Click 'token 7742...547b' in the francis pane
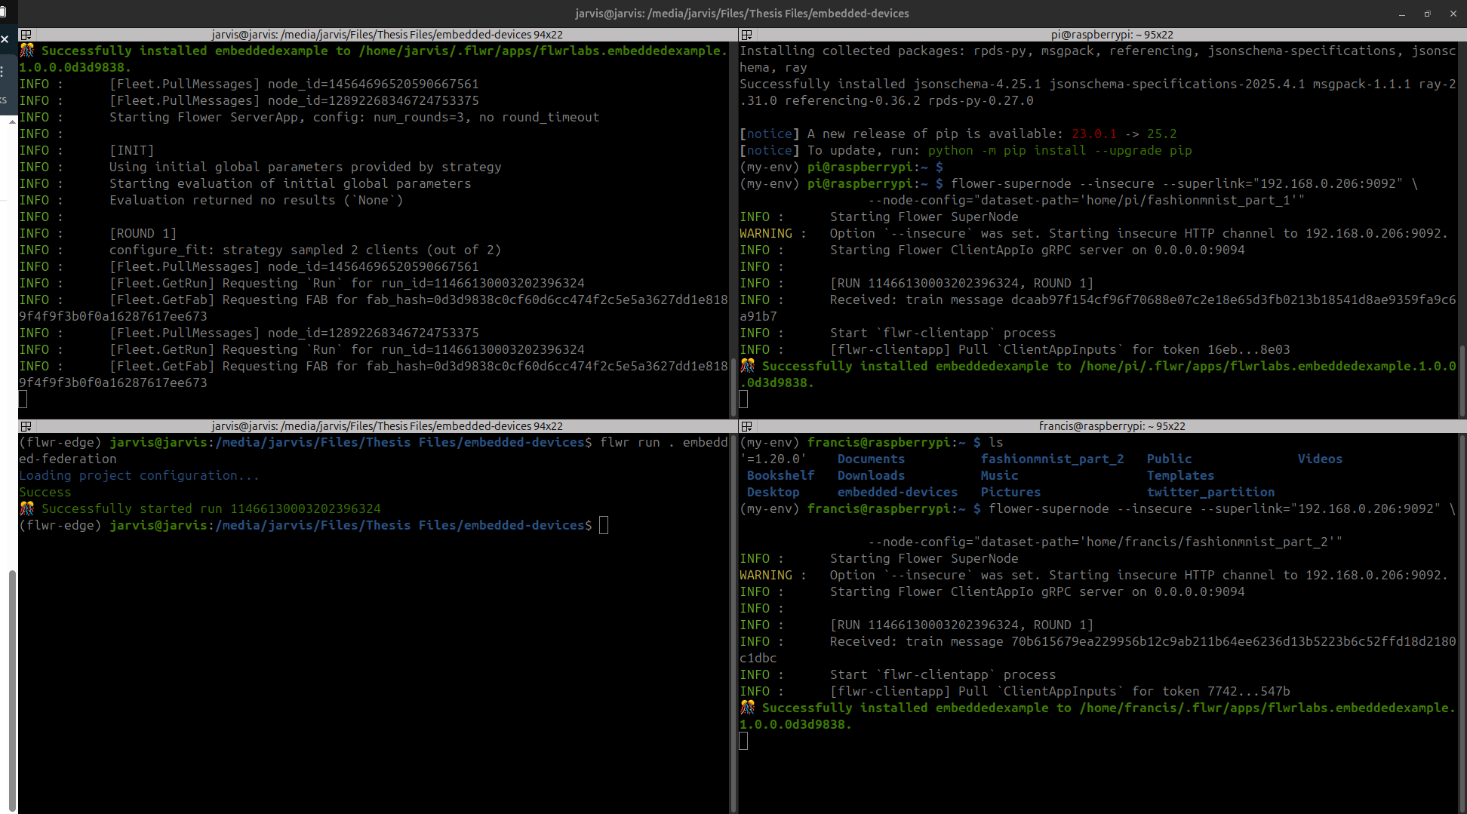Image resolution: width=1467 pixels, height=814 pixels. pyautogui.click(x=1226, y=691)
